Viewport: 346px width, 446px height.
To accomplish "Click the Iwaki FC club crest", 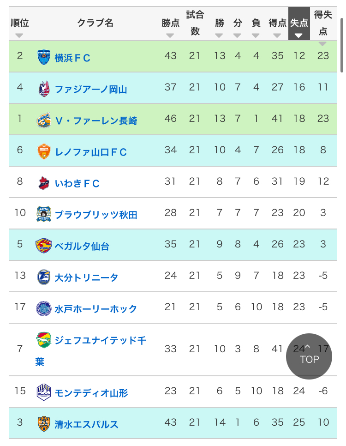I will click(x=44, y=183).
